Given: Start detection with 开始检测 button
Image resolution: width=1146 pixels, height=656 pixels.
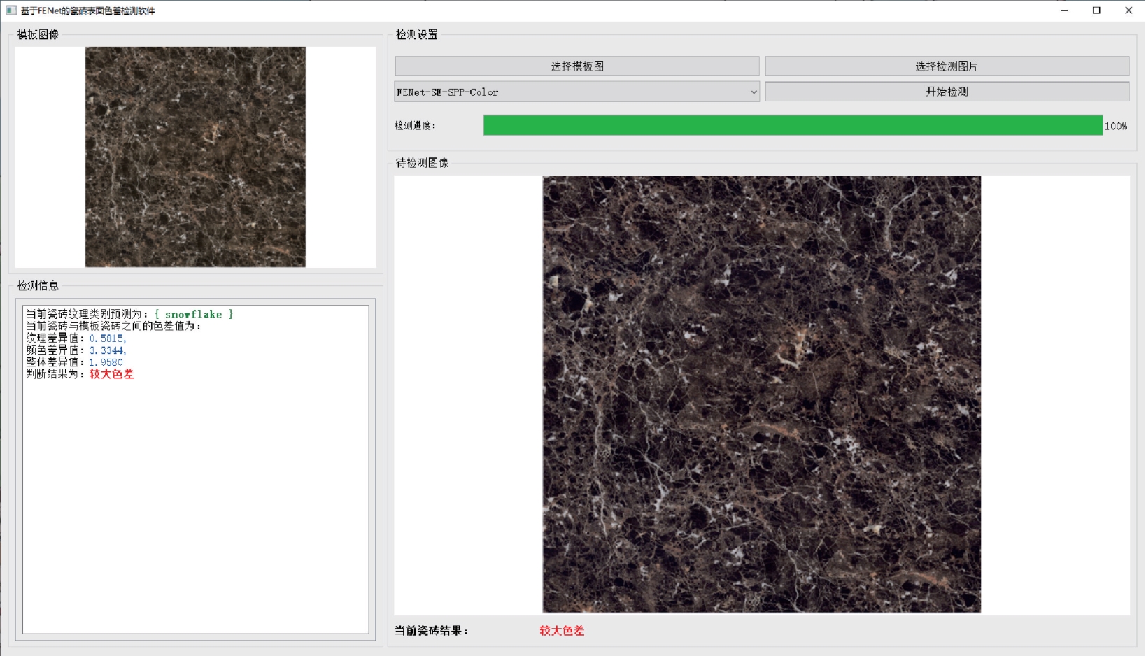Looking at the screenshot, I should [947, 92].
